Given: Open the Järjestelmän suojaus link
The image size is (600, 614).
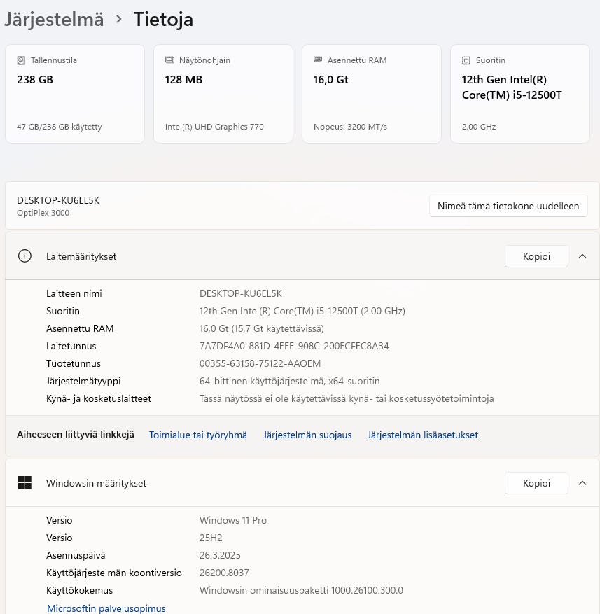Looking at the screenshot, I should (307, 435).
